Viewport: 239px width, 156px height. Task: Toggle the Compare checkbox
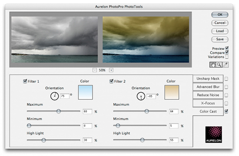(227, 52)
